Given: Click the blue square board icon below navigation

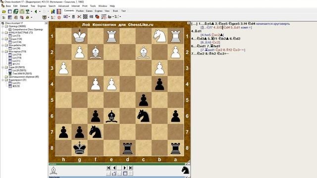Looking at the screenshot, I should [x=125, y=174].
